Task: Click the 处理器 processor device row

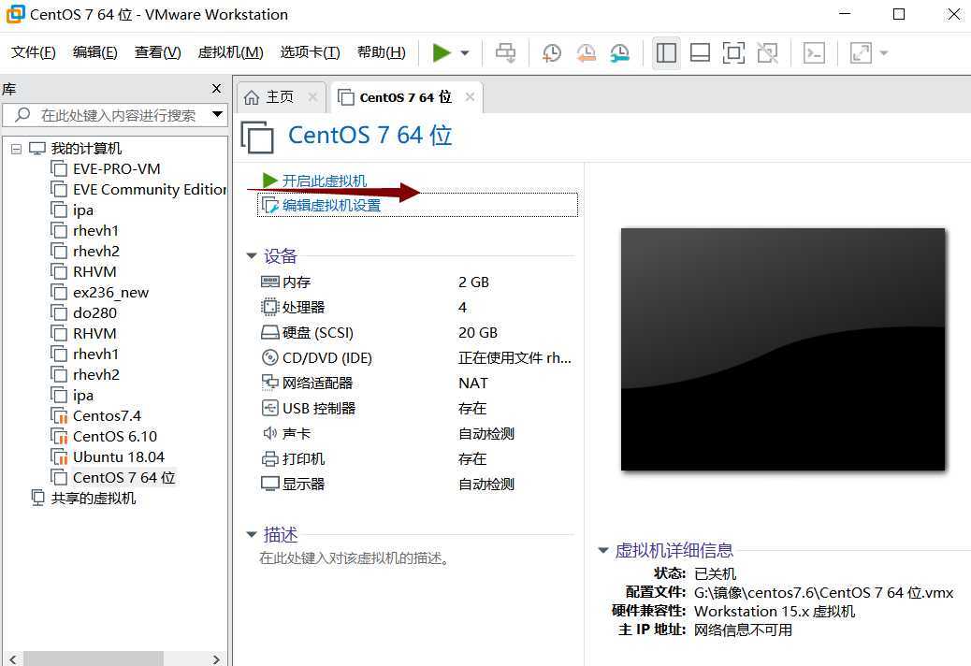Action: pyautogui.click(x=417, y=307)
